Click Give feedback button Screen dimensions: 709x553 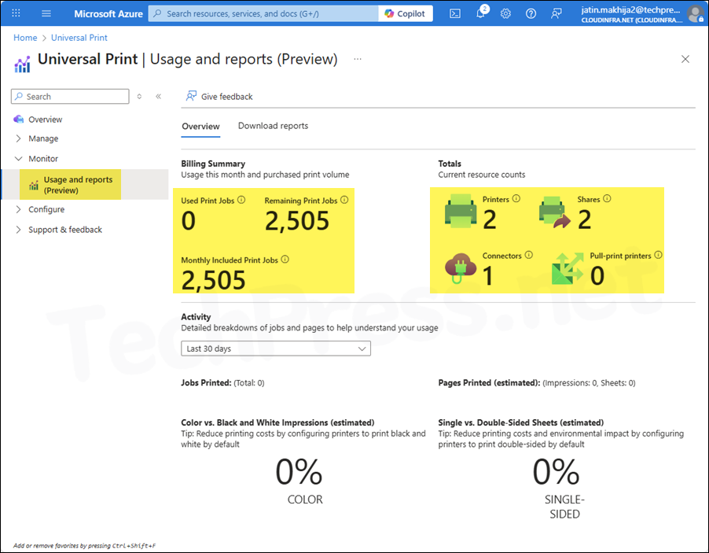pyautogui.click(x=219, y=97)
